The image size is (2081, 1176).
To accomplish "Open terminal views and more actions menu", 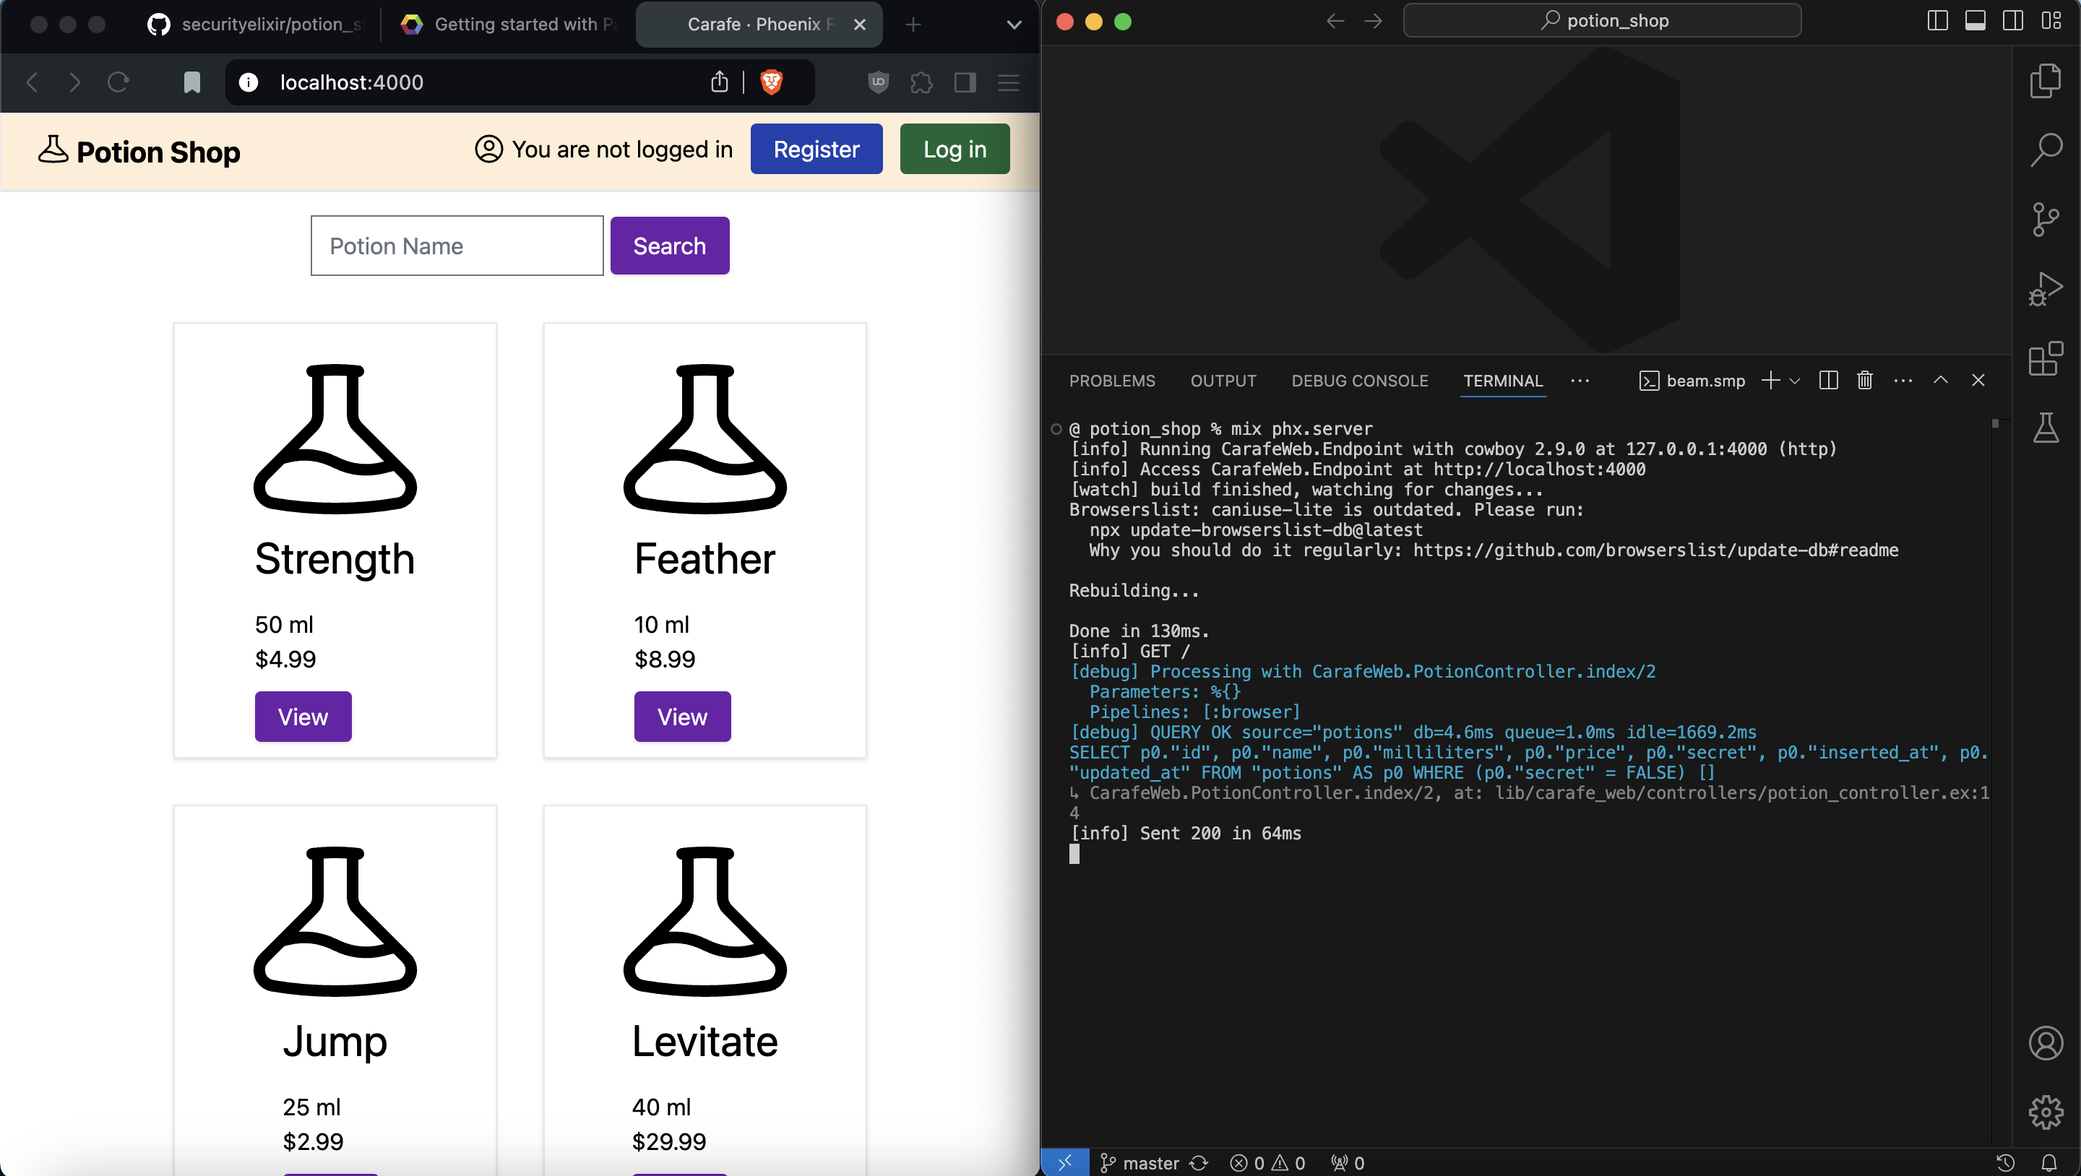I will (1903, 381).
